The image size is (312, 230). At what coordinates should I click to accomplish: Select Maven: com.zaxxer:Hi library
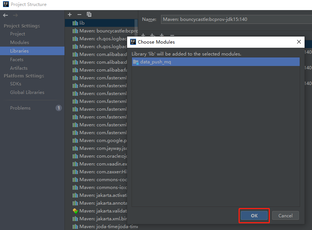(96, 172)
